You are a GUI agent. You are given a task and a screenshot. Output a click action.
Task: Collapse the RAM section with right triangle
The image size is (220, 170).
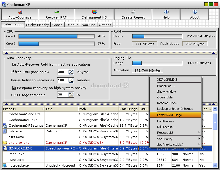click(213, 53)
